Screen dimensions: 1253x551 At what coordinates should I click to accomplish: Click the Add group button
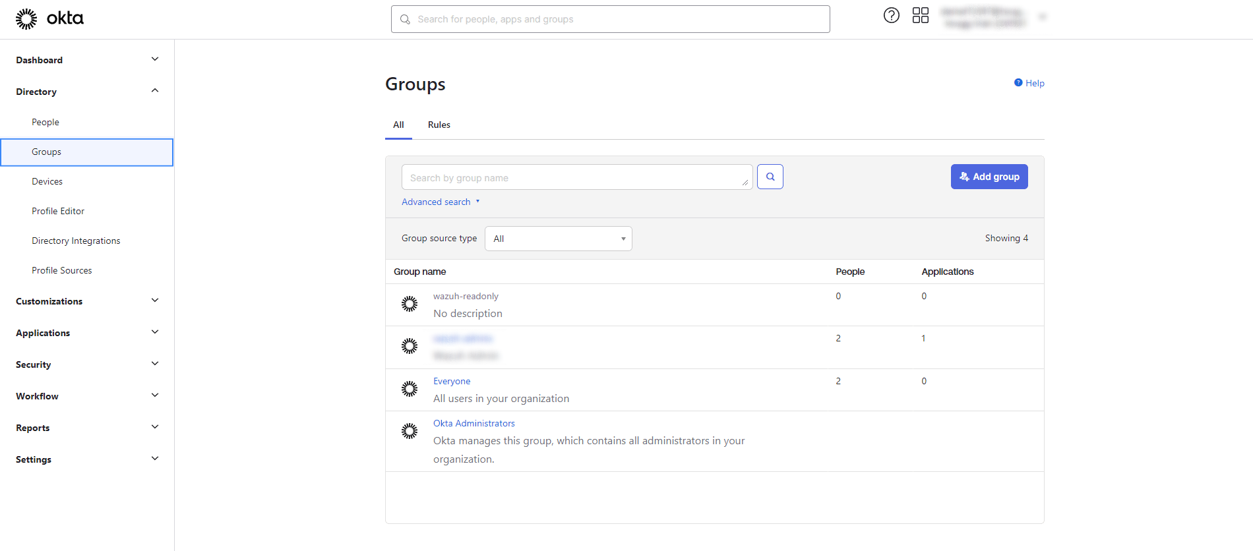coord(989,177)
